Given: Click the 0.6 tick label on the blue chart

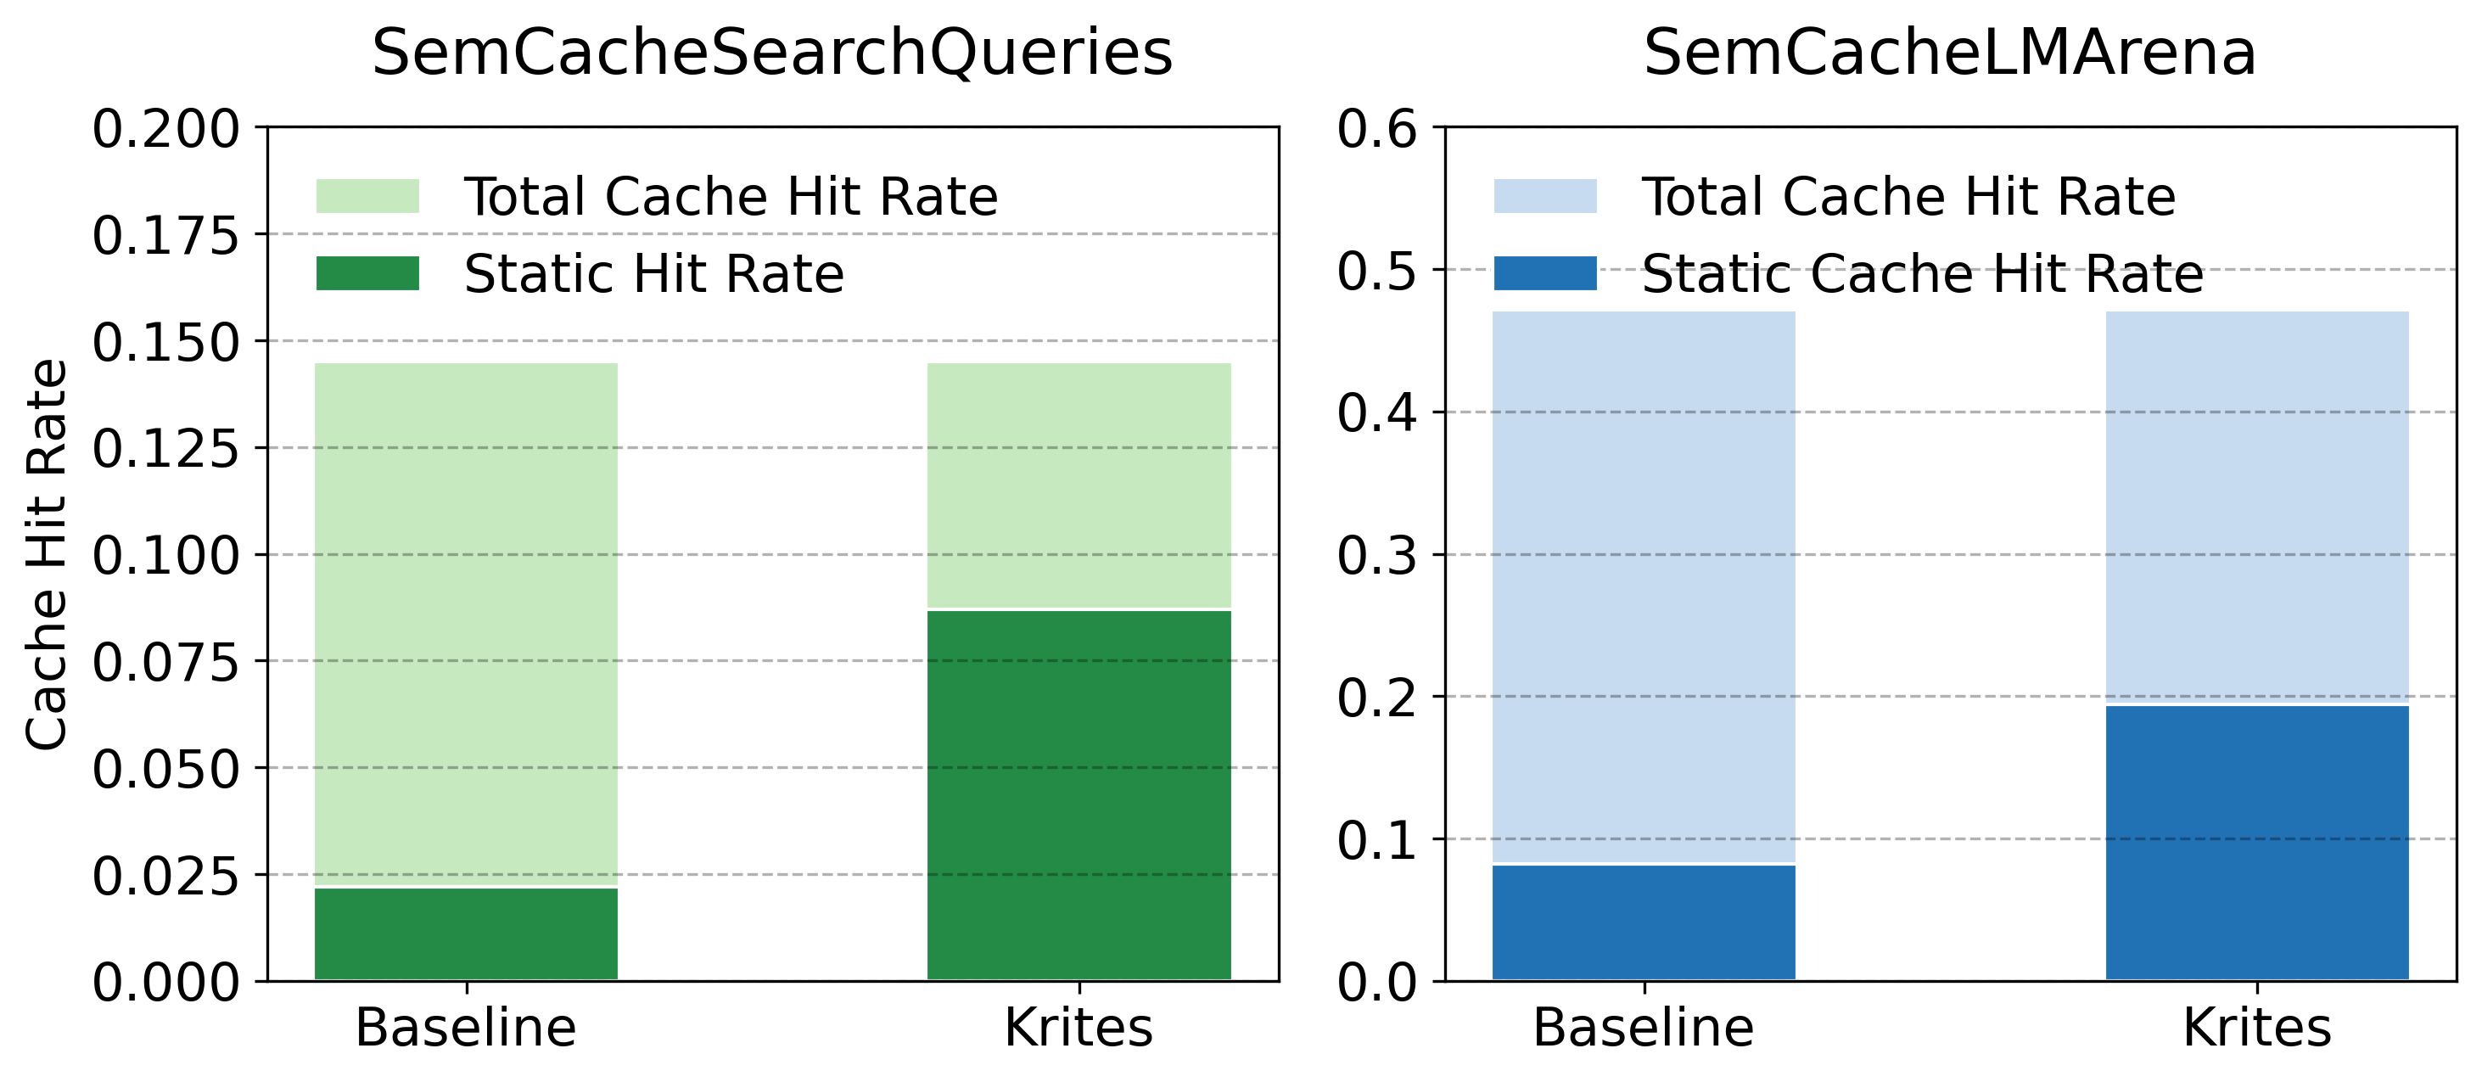Looking at the screenshot, I should 1377,128.
